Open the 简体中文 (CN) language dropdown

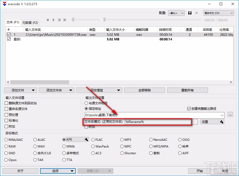[x=219, y=13]
